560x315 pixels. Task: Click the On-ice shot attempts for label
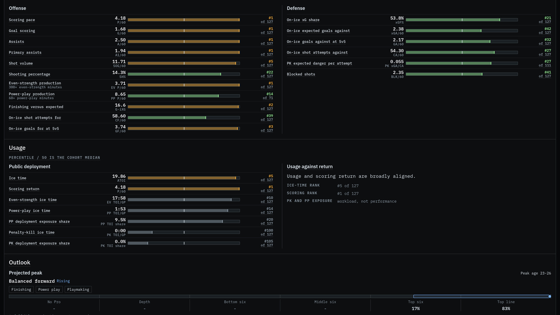pyautogui.click(x=35, y=118)
